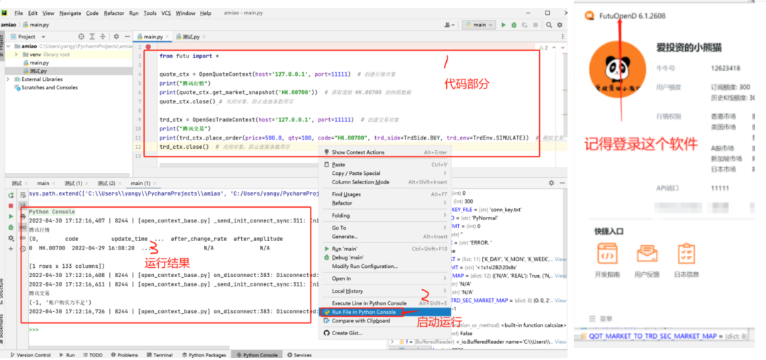Viewport: 766px width, 360px height.
Task: Toggle the Project tool window side tab
Action: [x=2, y=43]
